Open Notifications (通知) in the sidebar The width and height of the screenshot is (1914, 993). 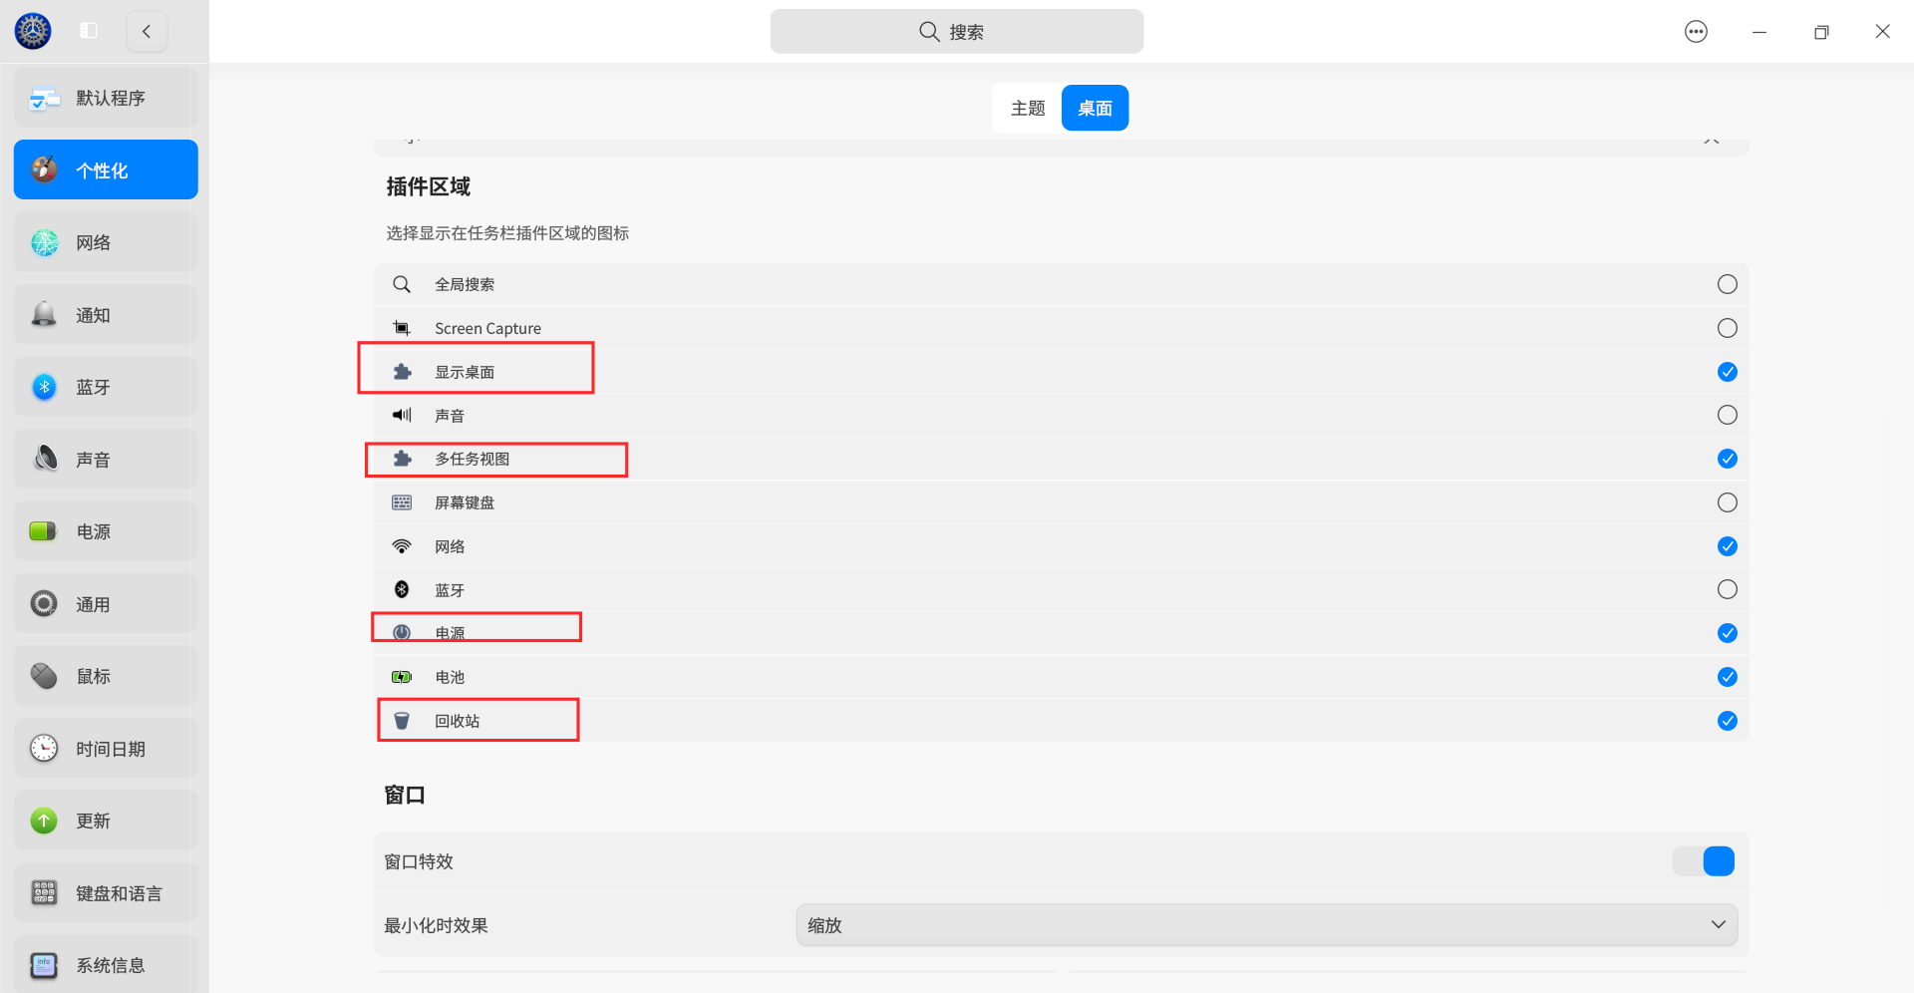[x=106, y=314]
